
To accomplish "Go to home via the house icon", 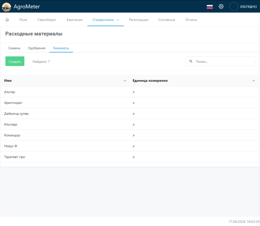I will (x=7, y=20).
